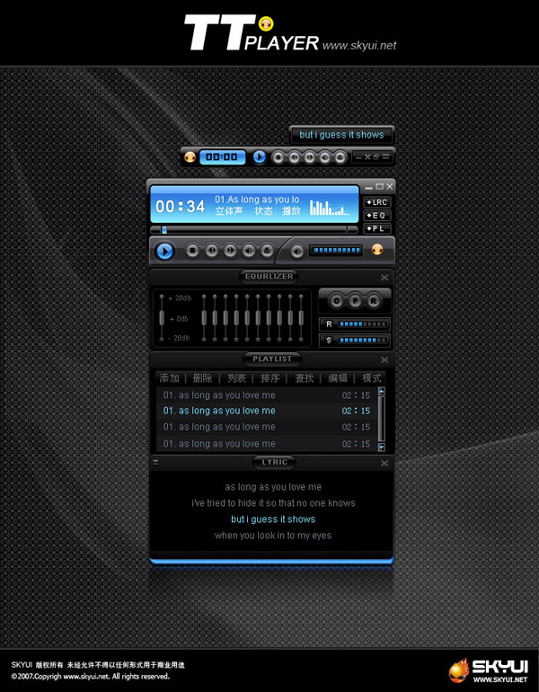
Task: Adjust the preamp slider beside the db labels
Action: [x=162, y=318]
